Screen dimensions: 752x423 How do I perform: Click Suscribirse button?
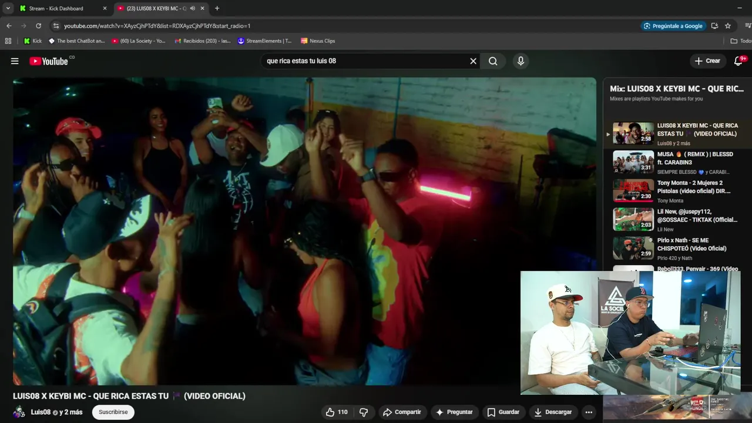click(113, 412)
